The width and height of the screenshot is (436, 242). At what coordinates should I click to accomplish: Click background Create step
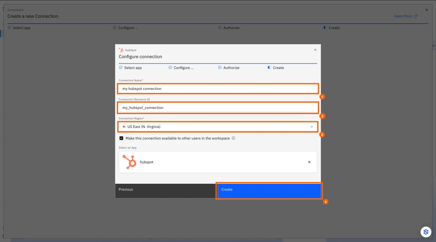coord(332,28)
